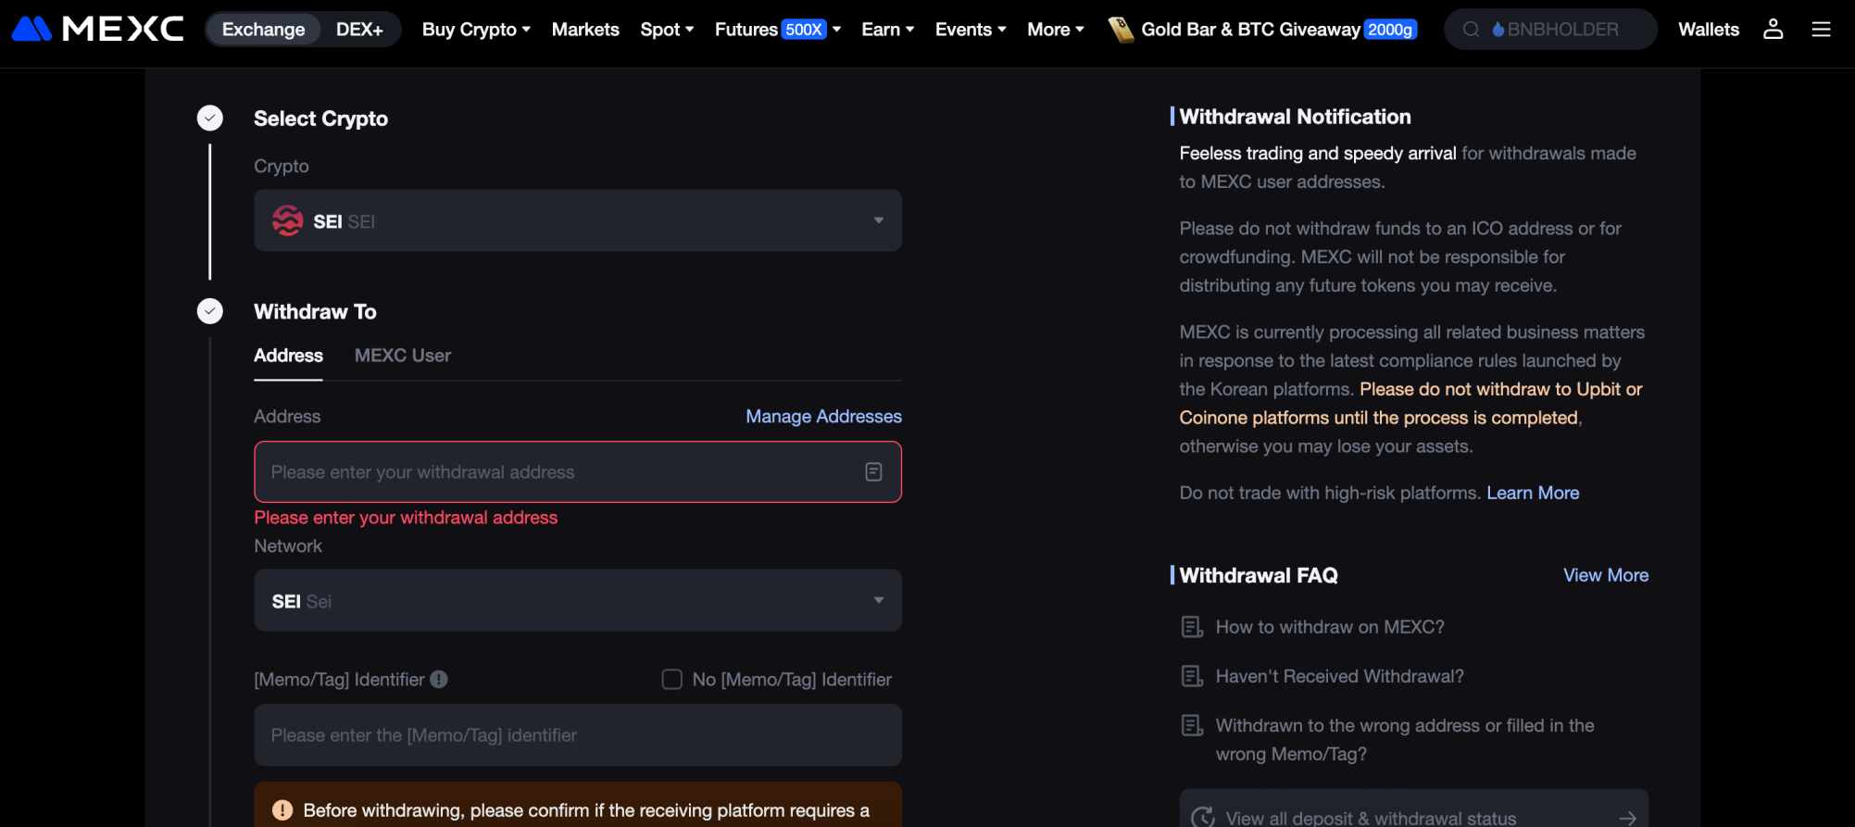Focus the Memo/Tag identifier input field
This screenshot has height=827, width=1855.
[578, 735]
